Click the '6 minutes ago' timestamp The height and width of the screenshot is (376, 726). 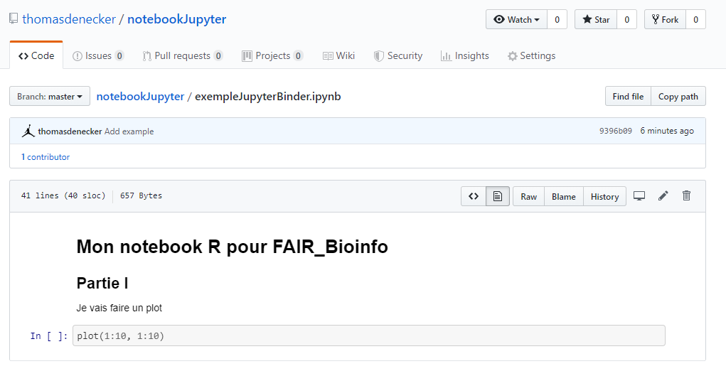tap(667, 131)
